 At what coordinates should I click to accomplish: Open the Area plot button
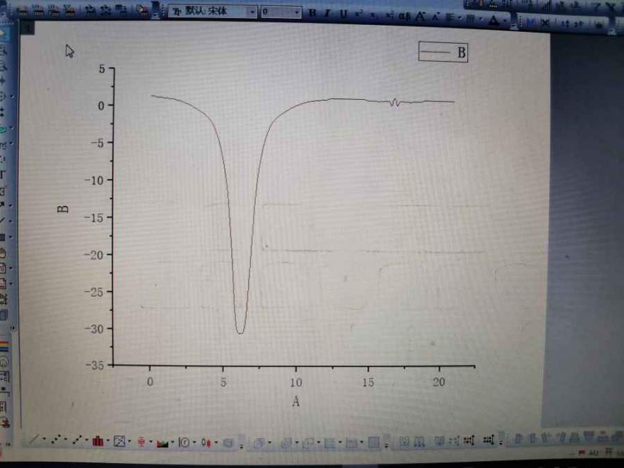(x=162, y=442)
